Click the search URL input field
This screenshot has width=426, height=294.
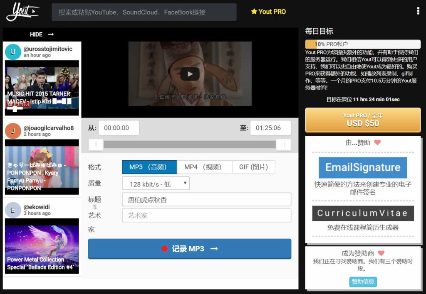[x=144, y=12]
